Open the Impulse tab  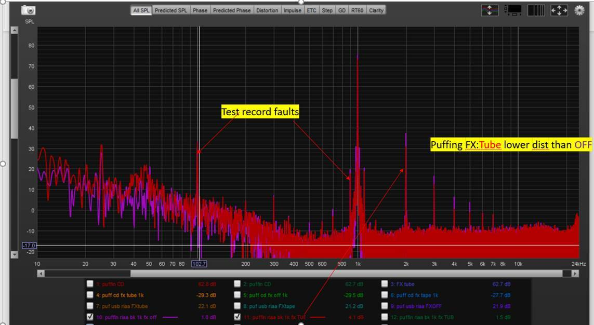click(x=292, y=10)
